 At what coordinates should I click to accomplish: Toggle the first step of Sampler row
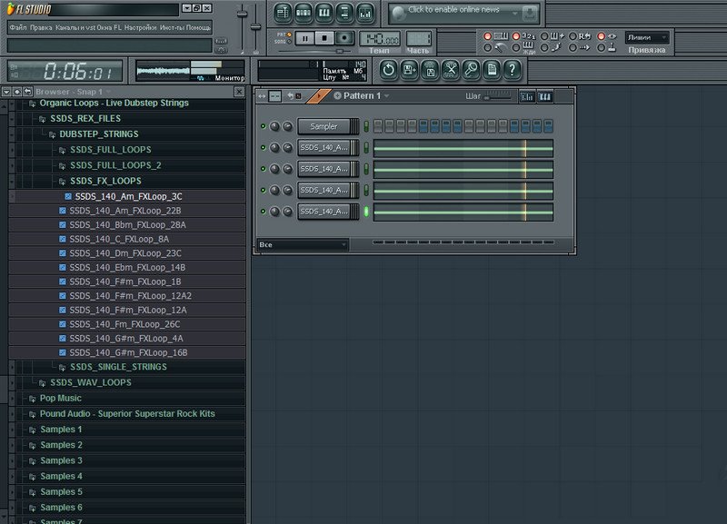click(x=379, y=126)
